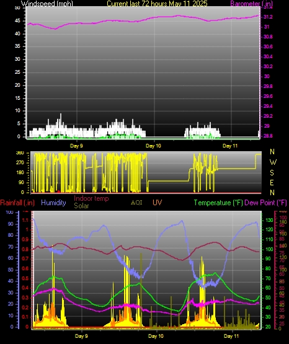Click the Indoor temp legend label
Image resolution: width=289 pixels, height=344 pixels.
click(91, 198)
